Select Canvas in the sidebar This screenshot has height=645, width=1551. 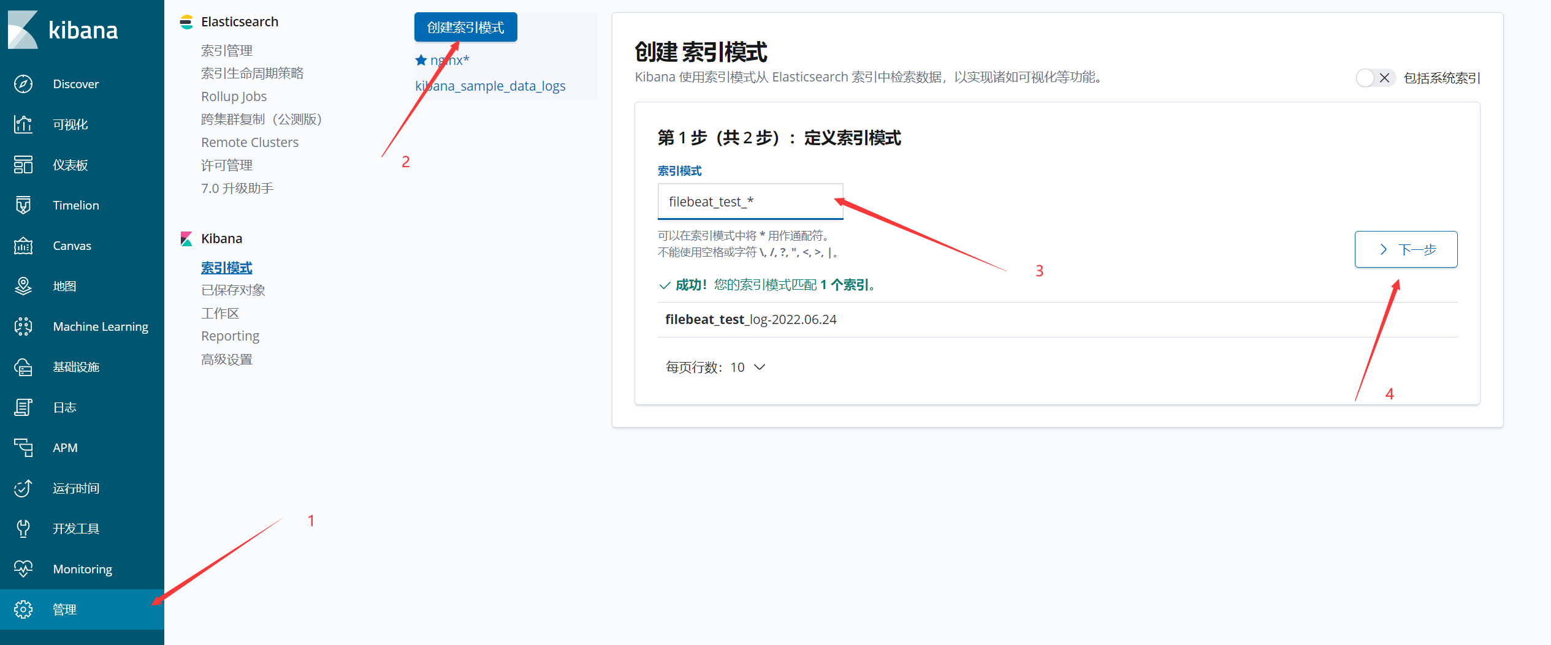[x=82, y=246]
